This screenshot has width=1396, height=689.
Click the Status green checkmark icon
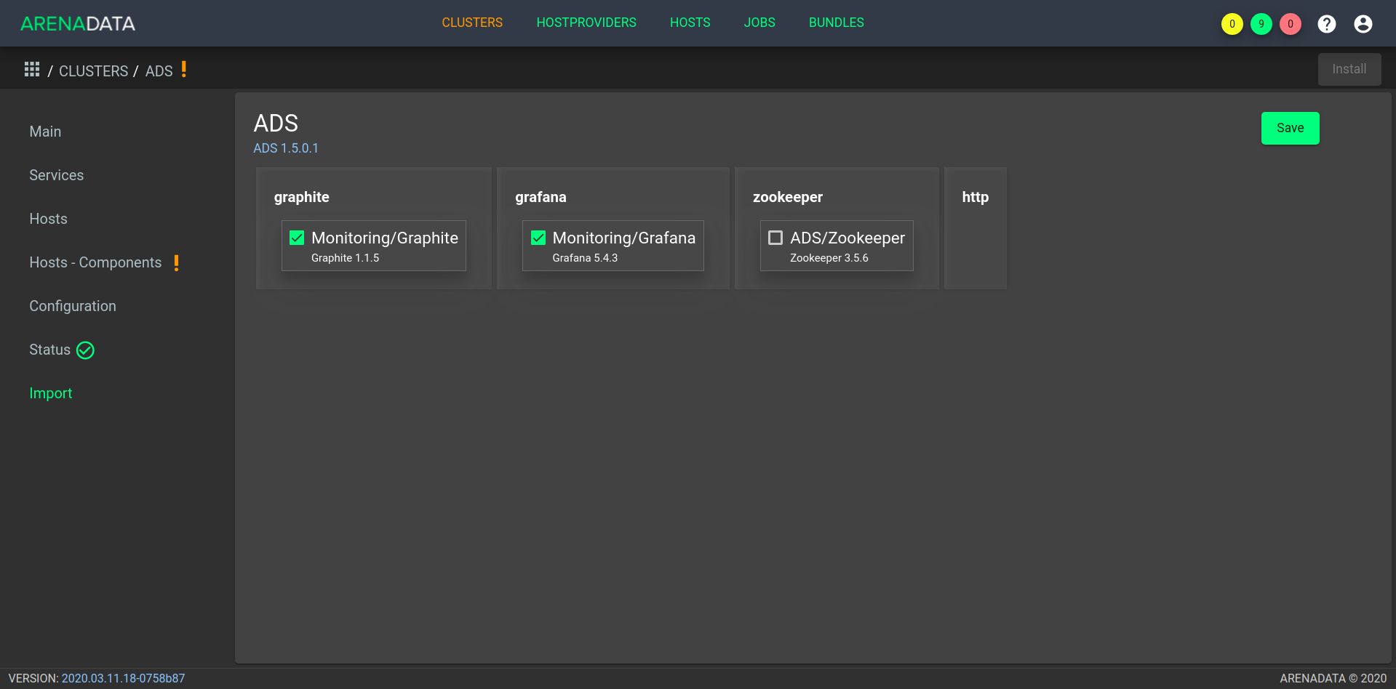pos(85,350)
